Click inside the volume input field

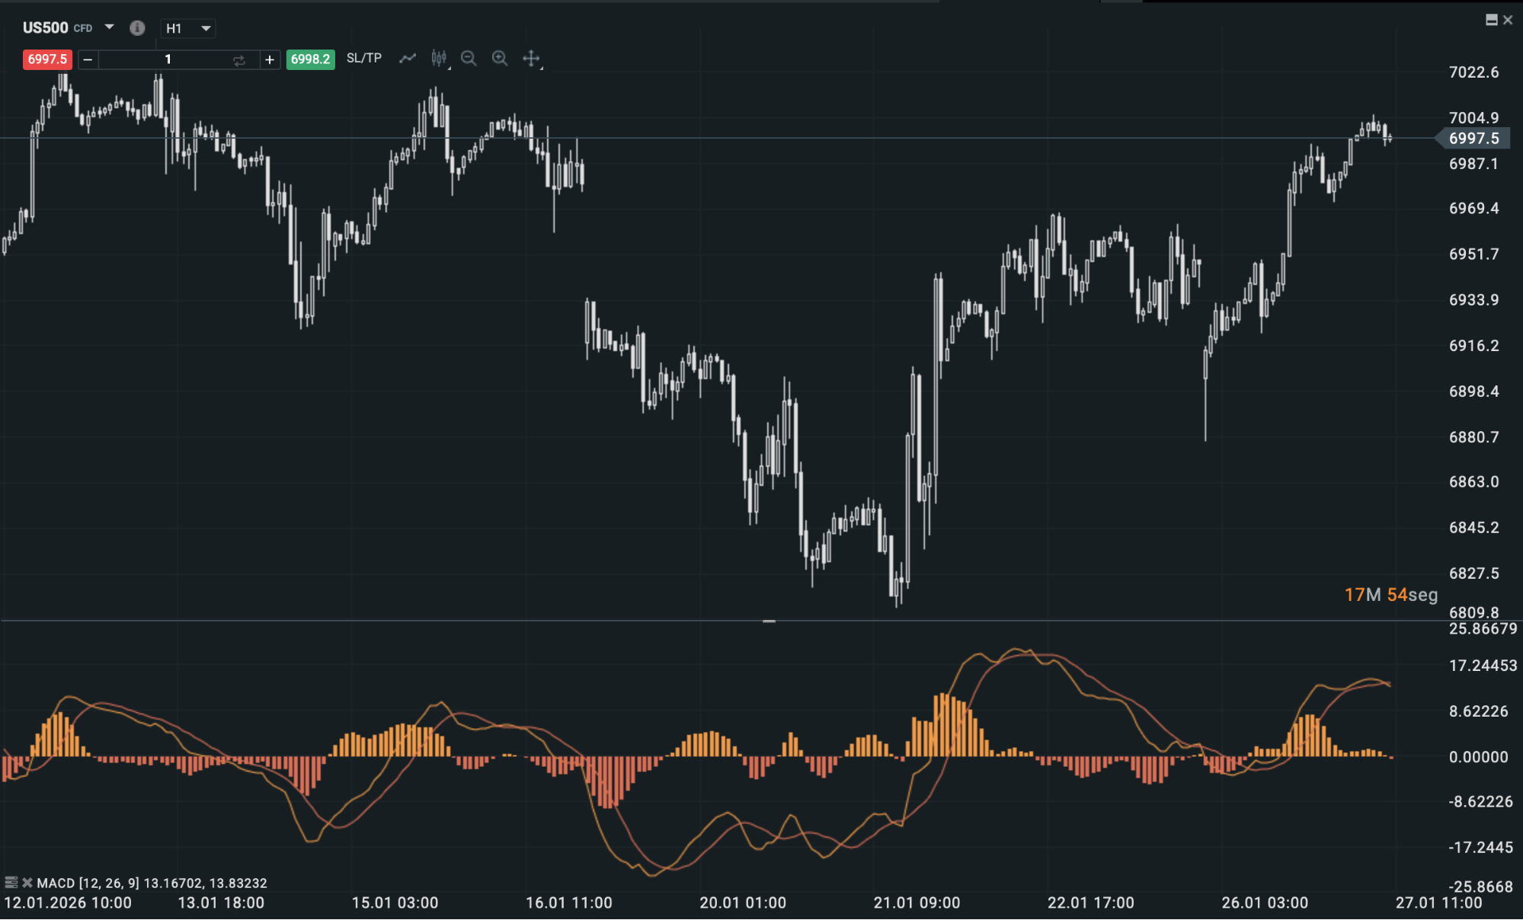(x=168, y=59)
